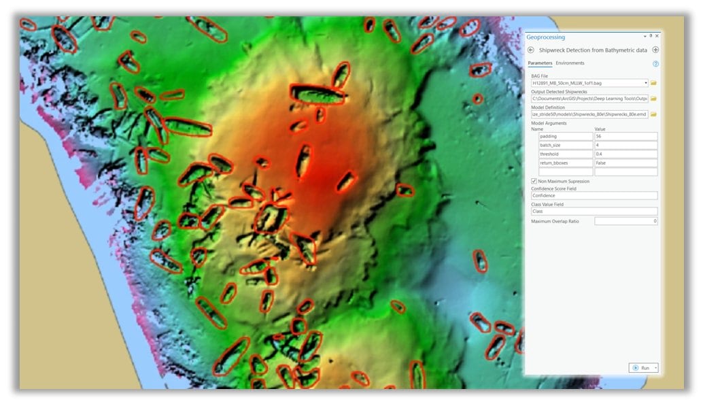This screenshot has height=404, width=705.
Task: Edit the threshold value 0.4
Action: point(626,154)
